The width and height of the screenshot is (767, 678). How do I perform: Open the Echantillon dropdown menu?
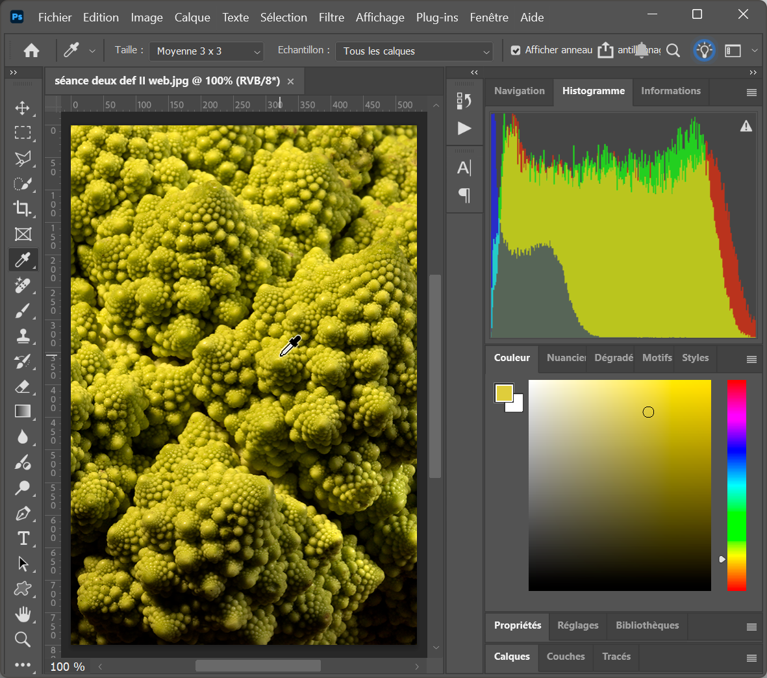[x=414, y=51]
